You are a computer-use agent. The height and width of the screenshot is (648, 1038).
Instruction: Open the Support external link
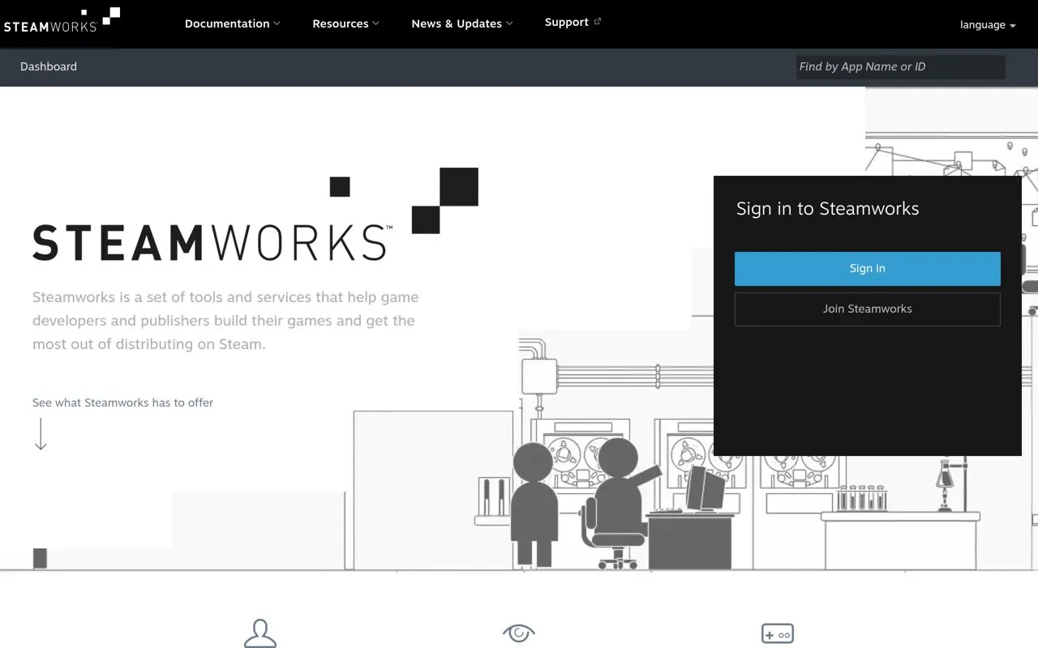[x=567, y=23]
